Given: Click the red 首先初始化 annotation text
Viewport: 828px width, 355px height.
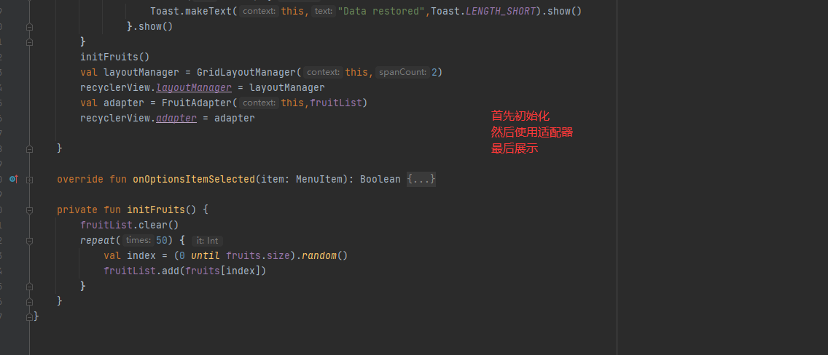Looking at the screenshot, I should coord(520,116).
